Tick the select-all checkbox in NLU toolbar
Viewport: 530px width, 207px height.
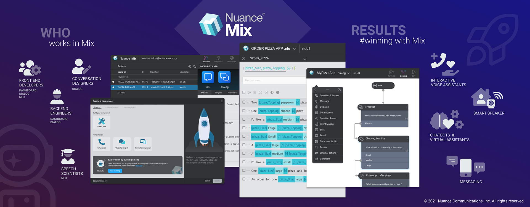(244, 92)
